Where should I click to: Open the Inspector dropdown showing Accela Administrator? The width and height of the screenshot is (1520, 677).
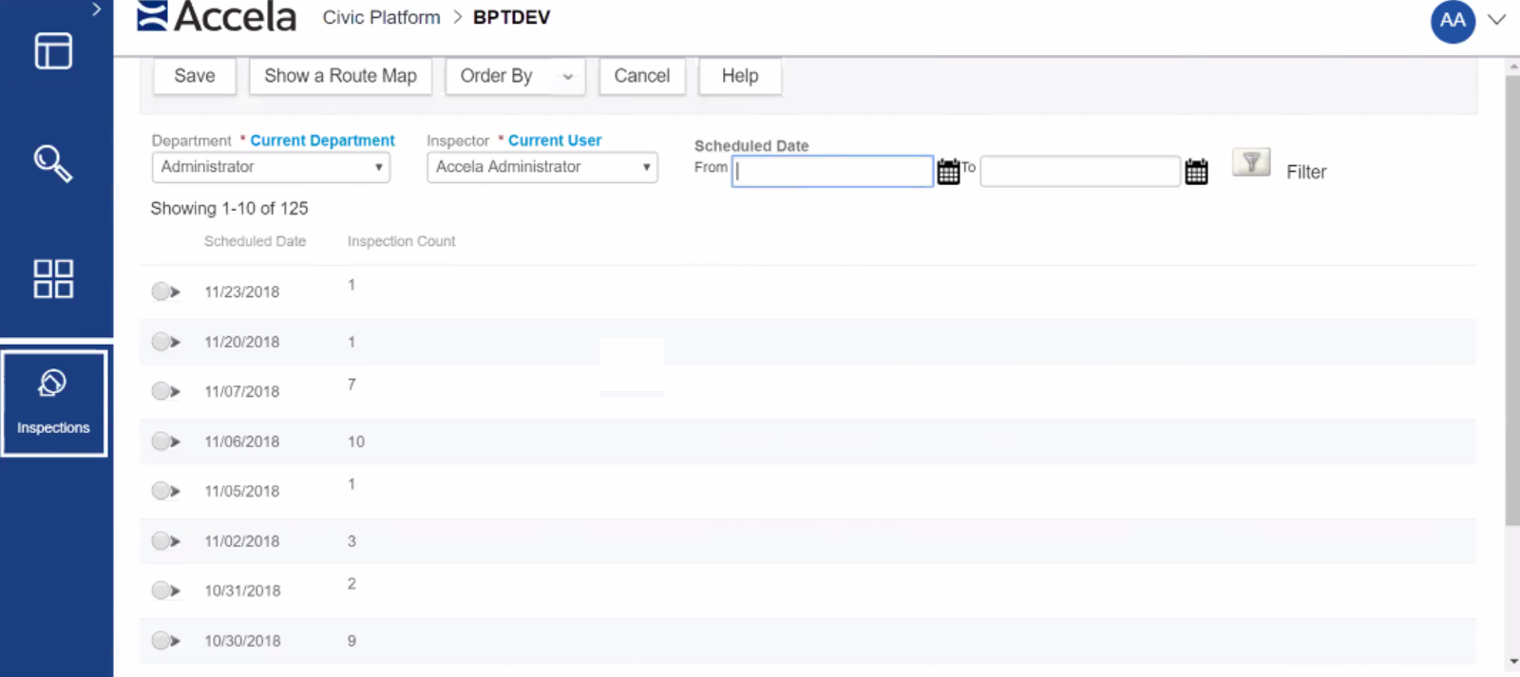coord(541,167)
